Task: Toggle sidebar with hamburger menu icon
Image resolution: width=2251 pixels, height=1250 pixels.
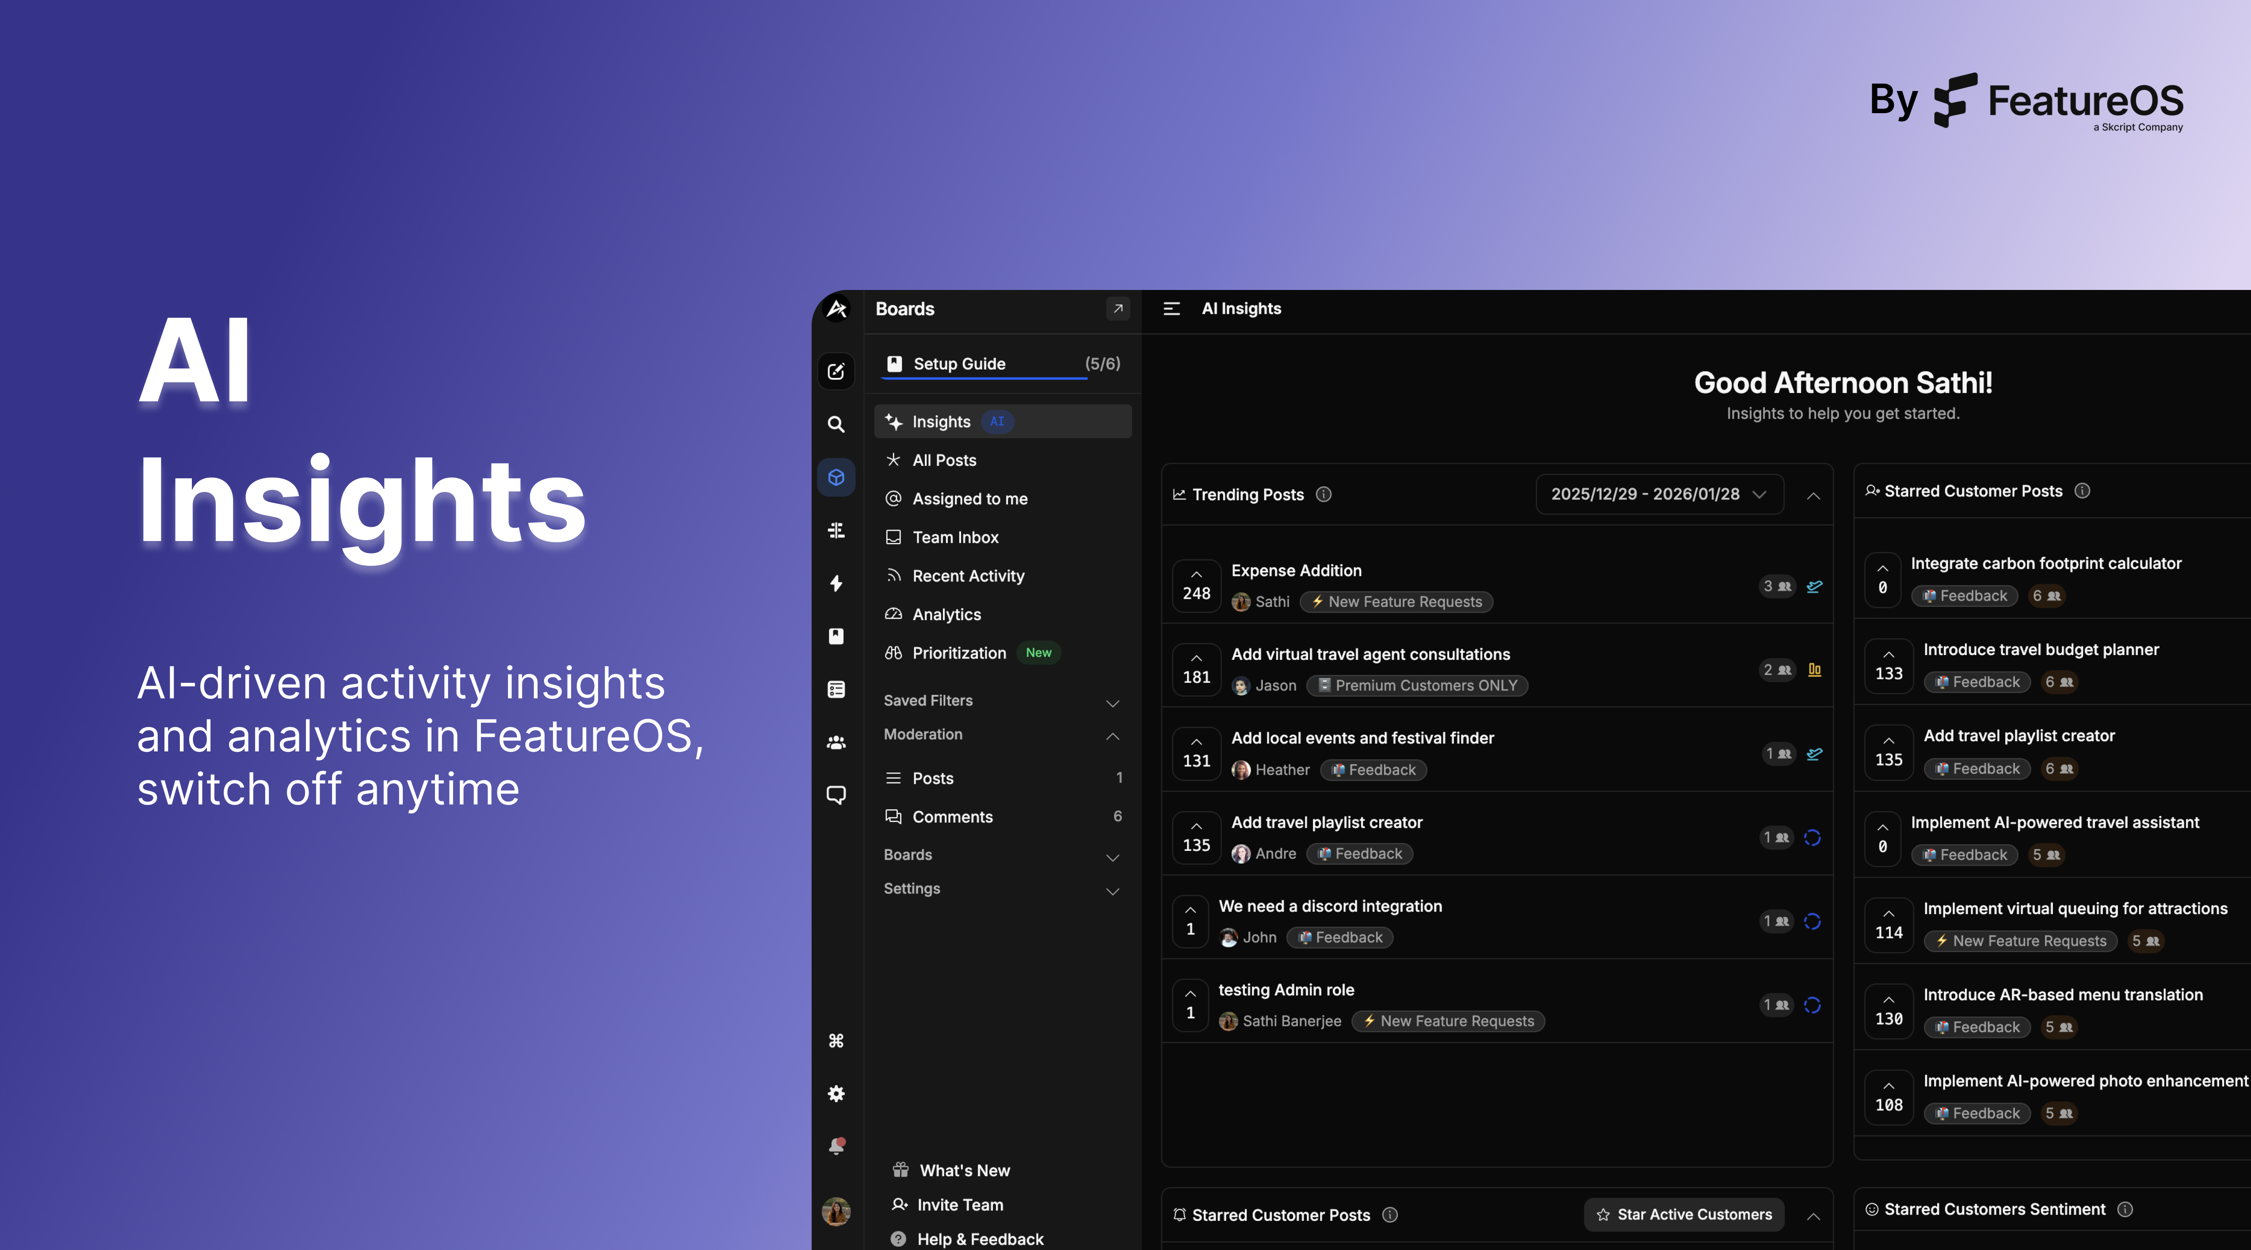Action: point(1171,309)
